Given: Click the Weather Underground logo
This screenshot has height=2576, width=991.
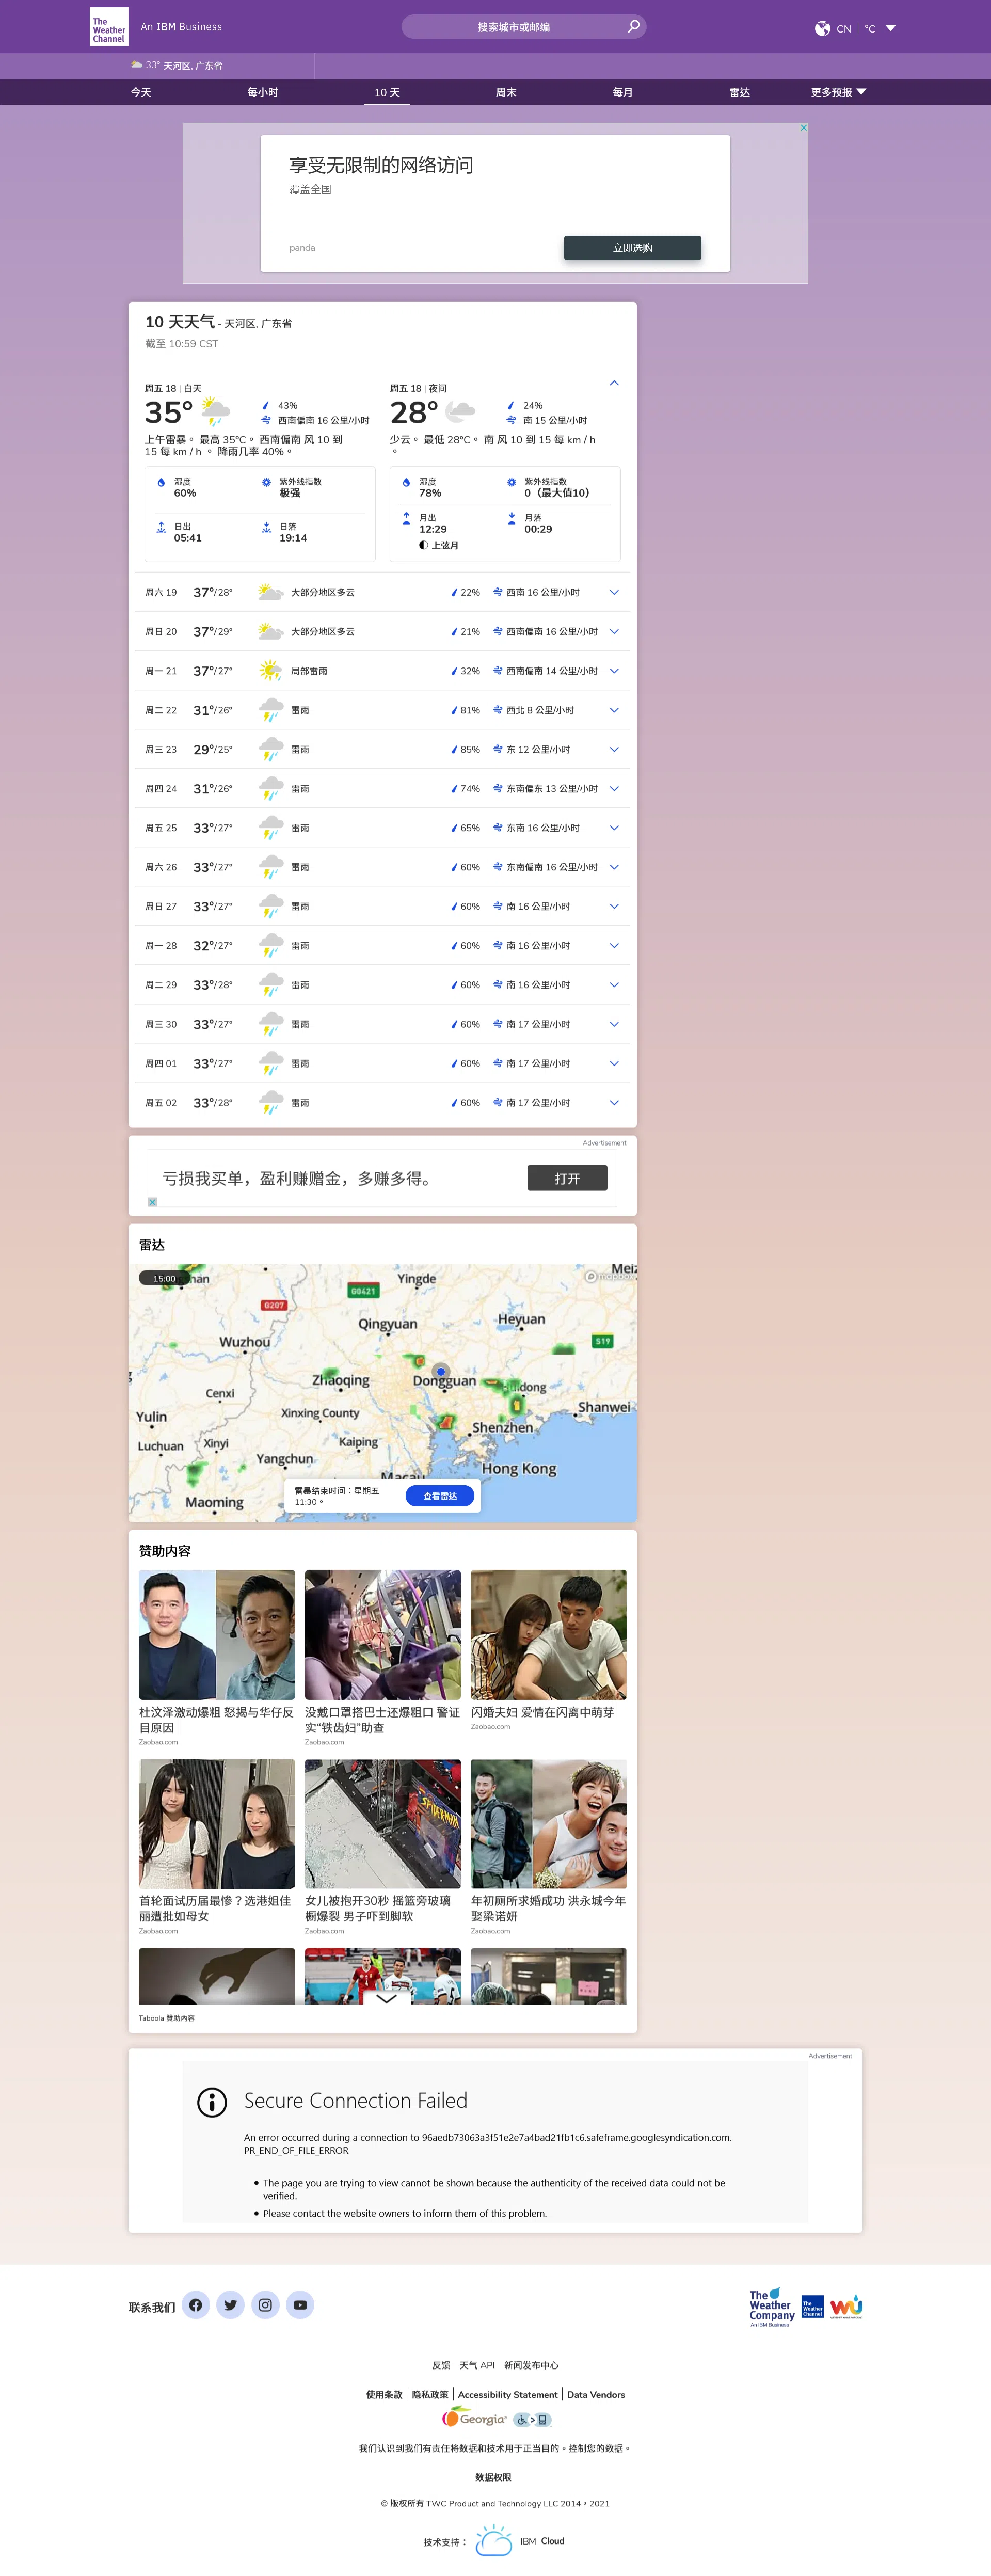Looking at the screenshot, I should click(846, 2306).
